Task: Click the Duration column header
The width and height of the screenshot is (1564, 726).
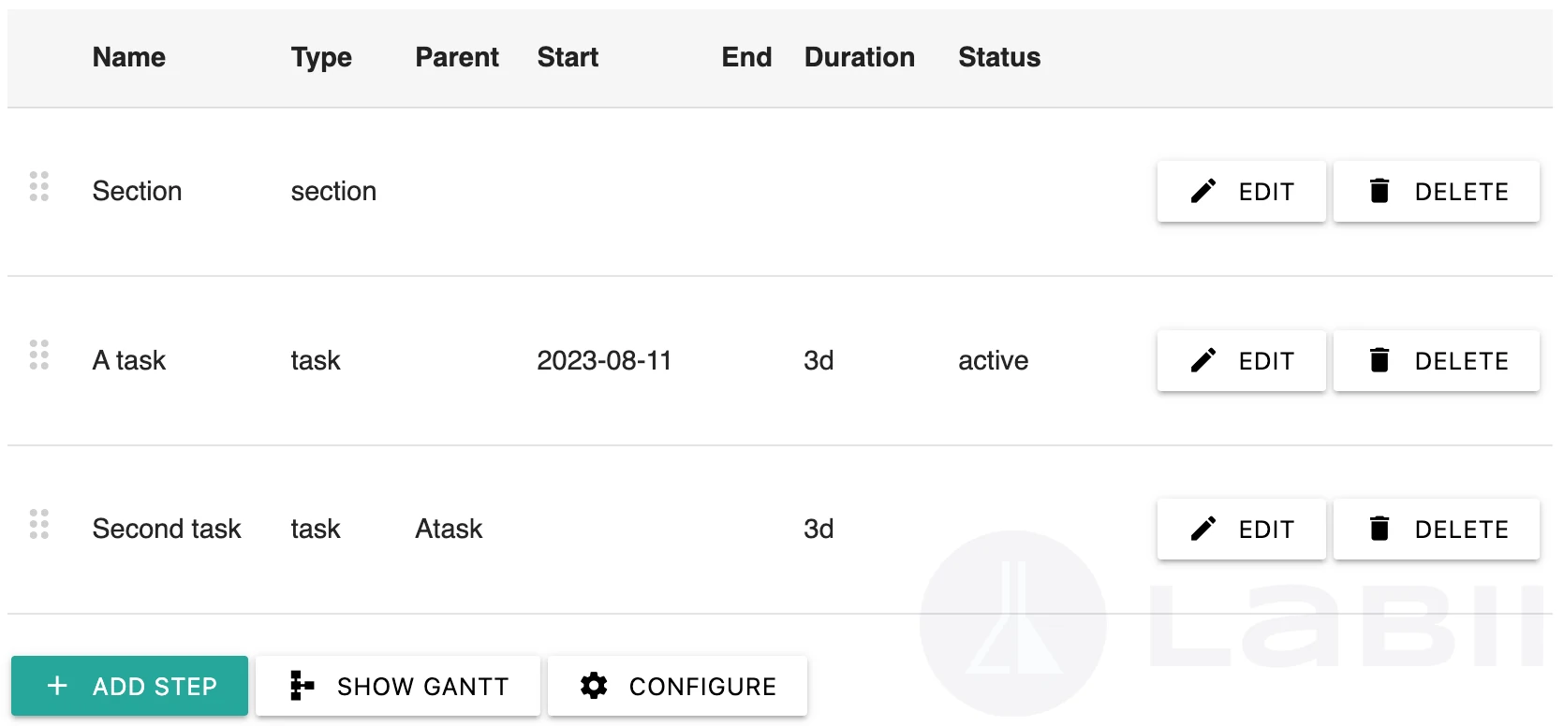Action: tap(859, 57)
